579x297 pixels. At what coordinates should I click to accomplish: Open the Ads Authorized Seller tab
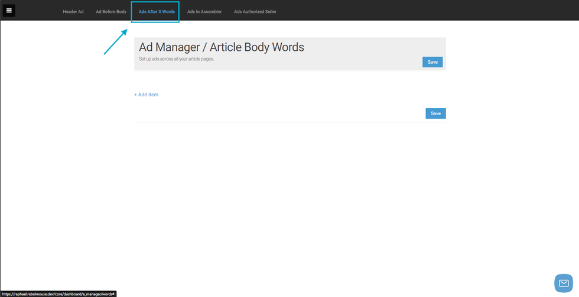[x=255, y=11]
